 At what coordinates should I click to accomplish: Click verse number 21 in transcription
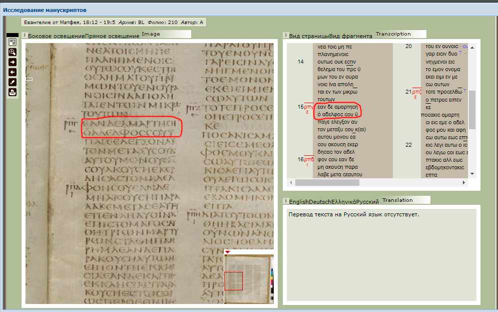coord(408,92)
